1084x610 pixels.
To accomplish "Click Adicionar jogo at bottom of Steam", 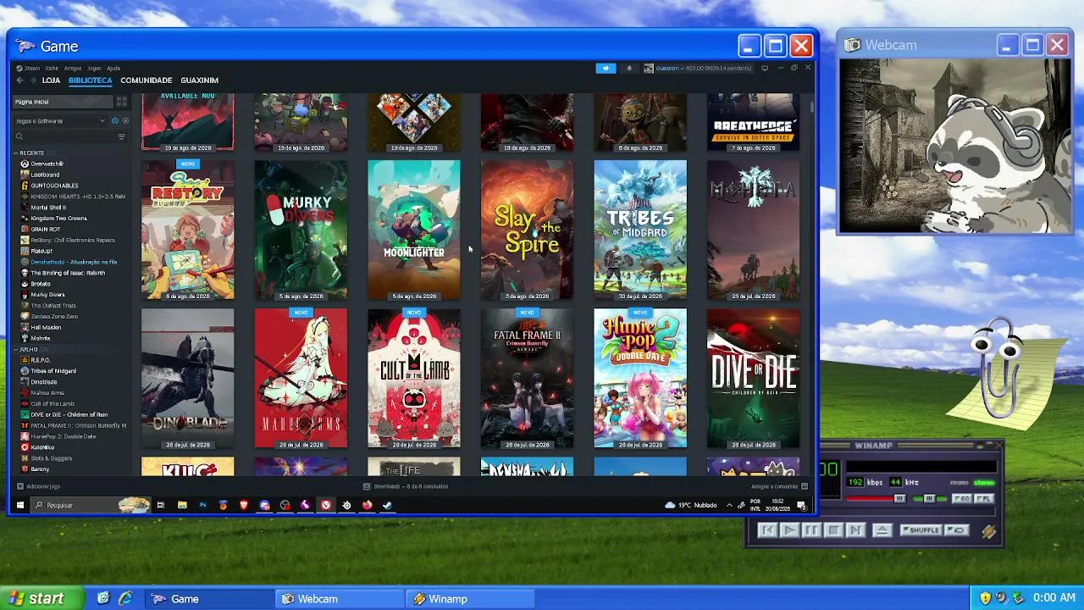I will (x=39, y=486).
